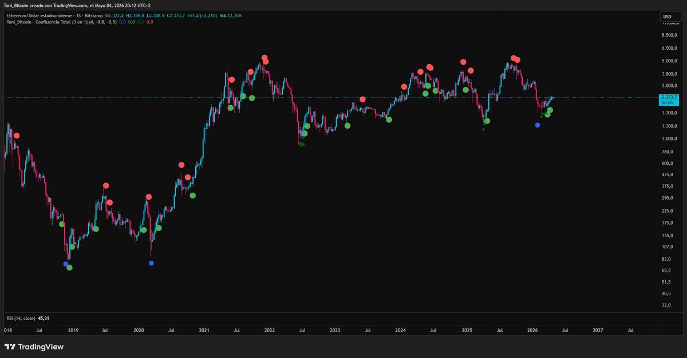Click the blue 0,0 indicator value
Screen dimensions: 687x358
tap(123, 22)
